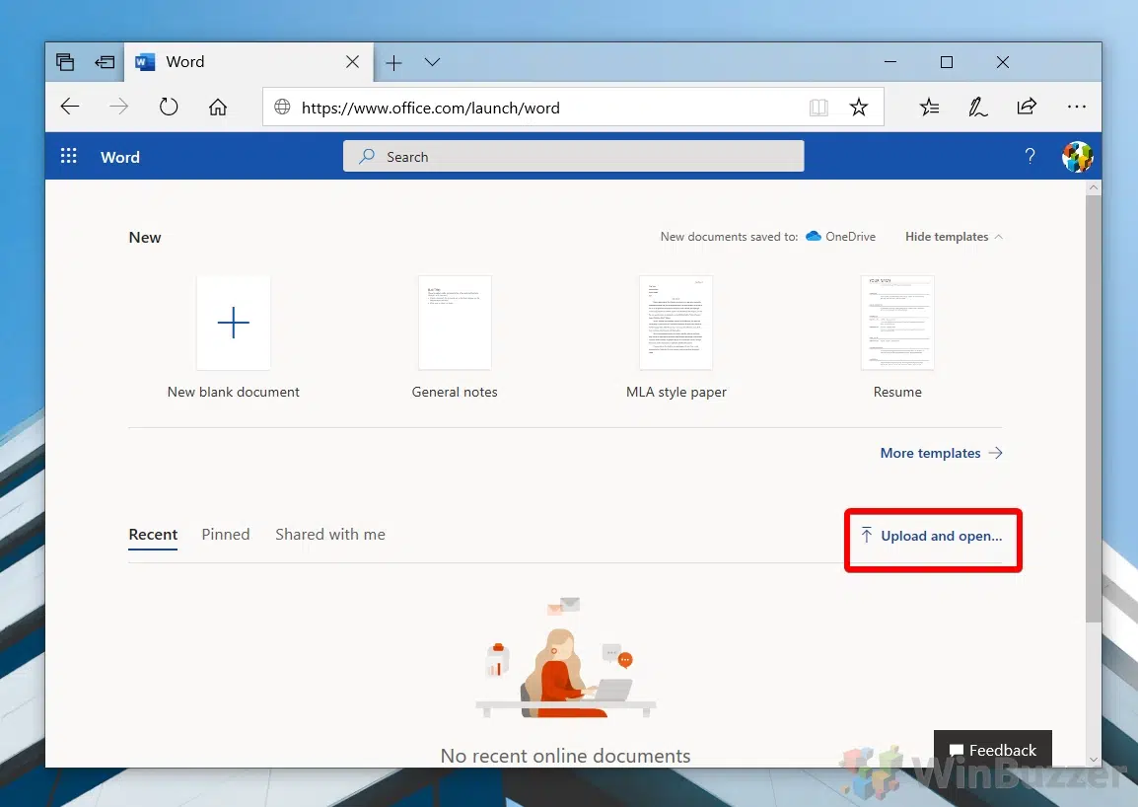Open Help question mark
1138x807 pixels.
click(x=1030, y=156)
